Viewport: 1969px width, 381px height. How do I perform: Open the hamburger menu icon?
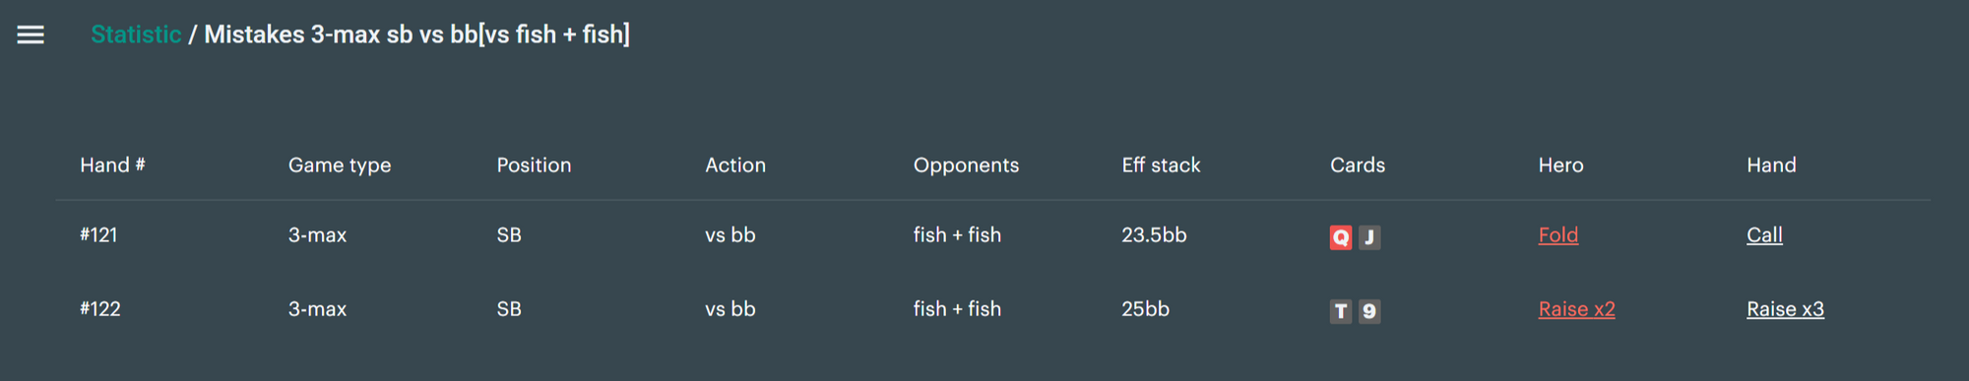(x=31, y=35)
